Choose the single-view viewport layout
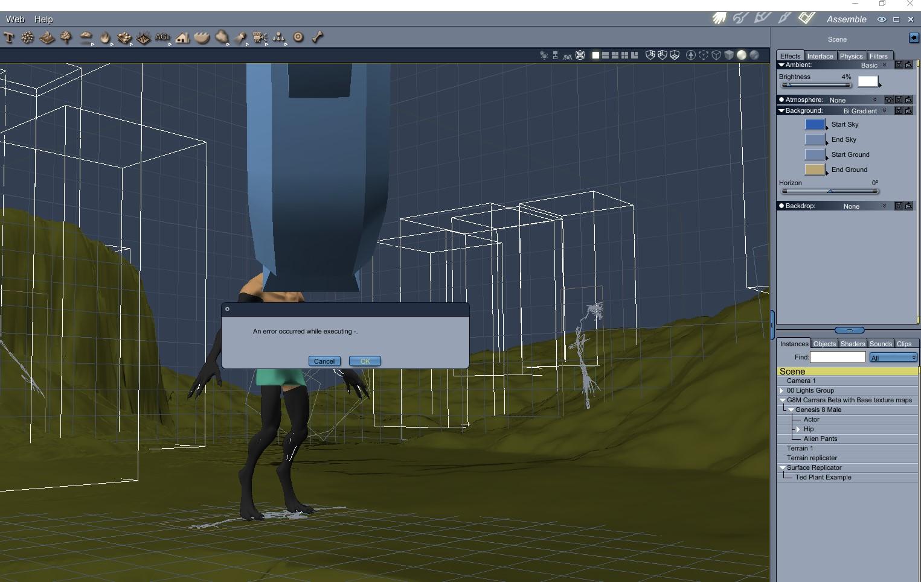The height and width of the screenshot is (582, 921). [x=595, y=55]
